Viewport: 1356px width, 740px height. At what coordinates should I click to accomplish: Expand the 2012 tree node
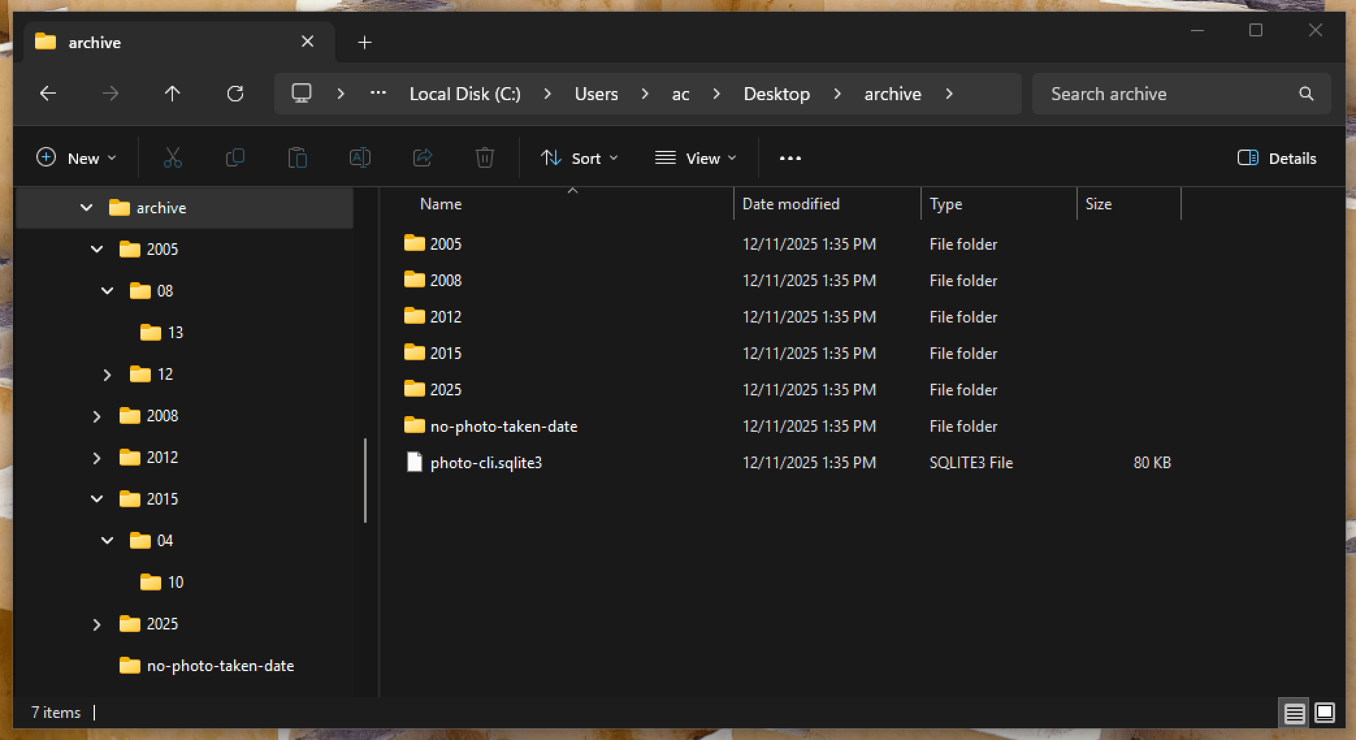pos(97,458)
